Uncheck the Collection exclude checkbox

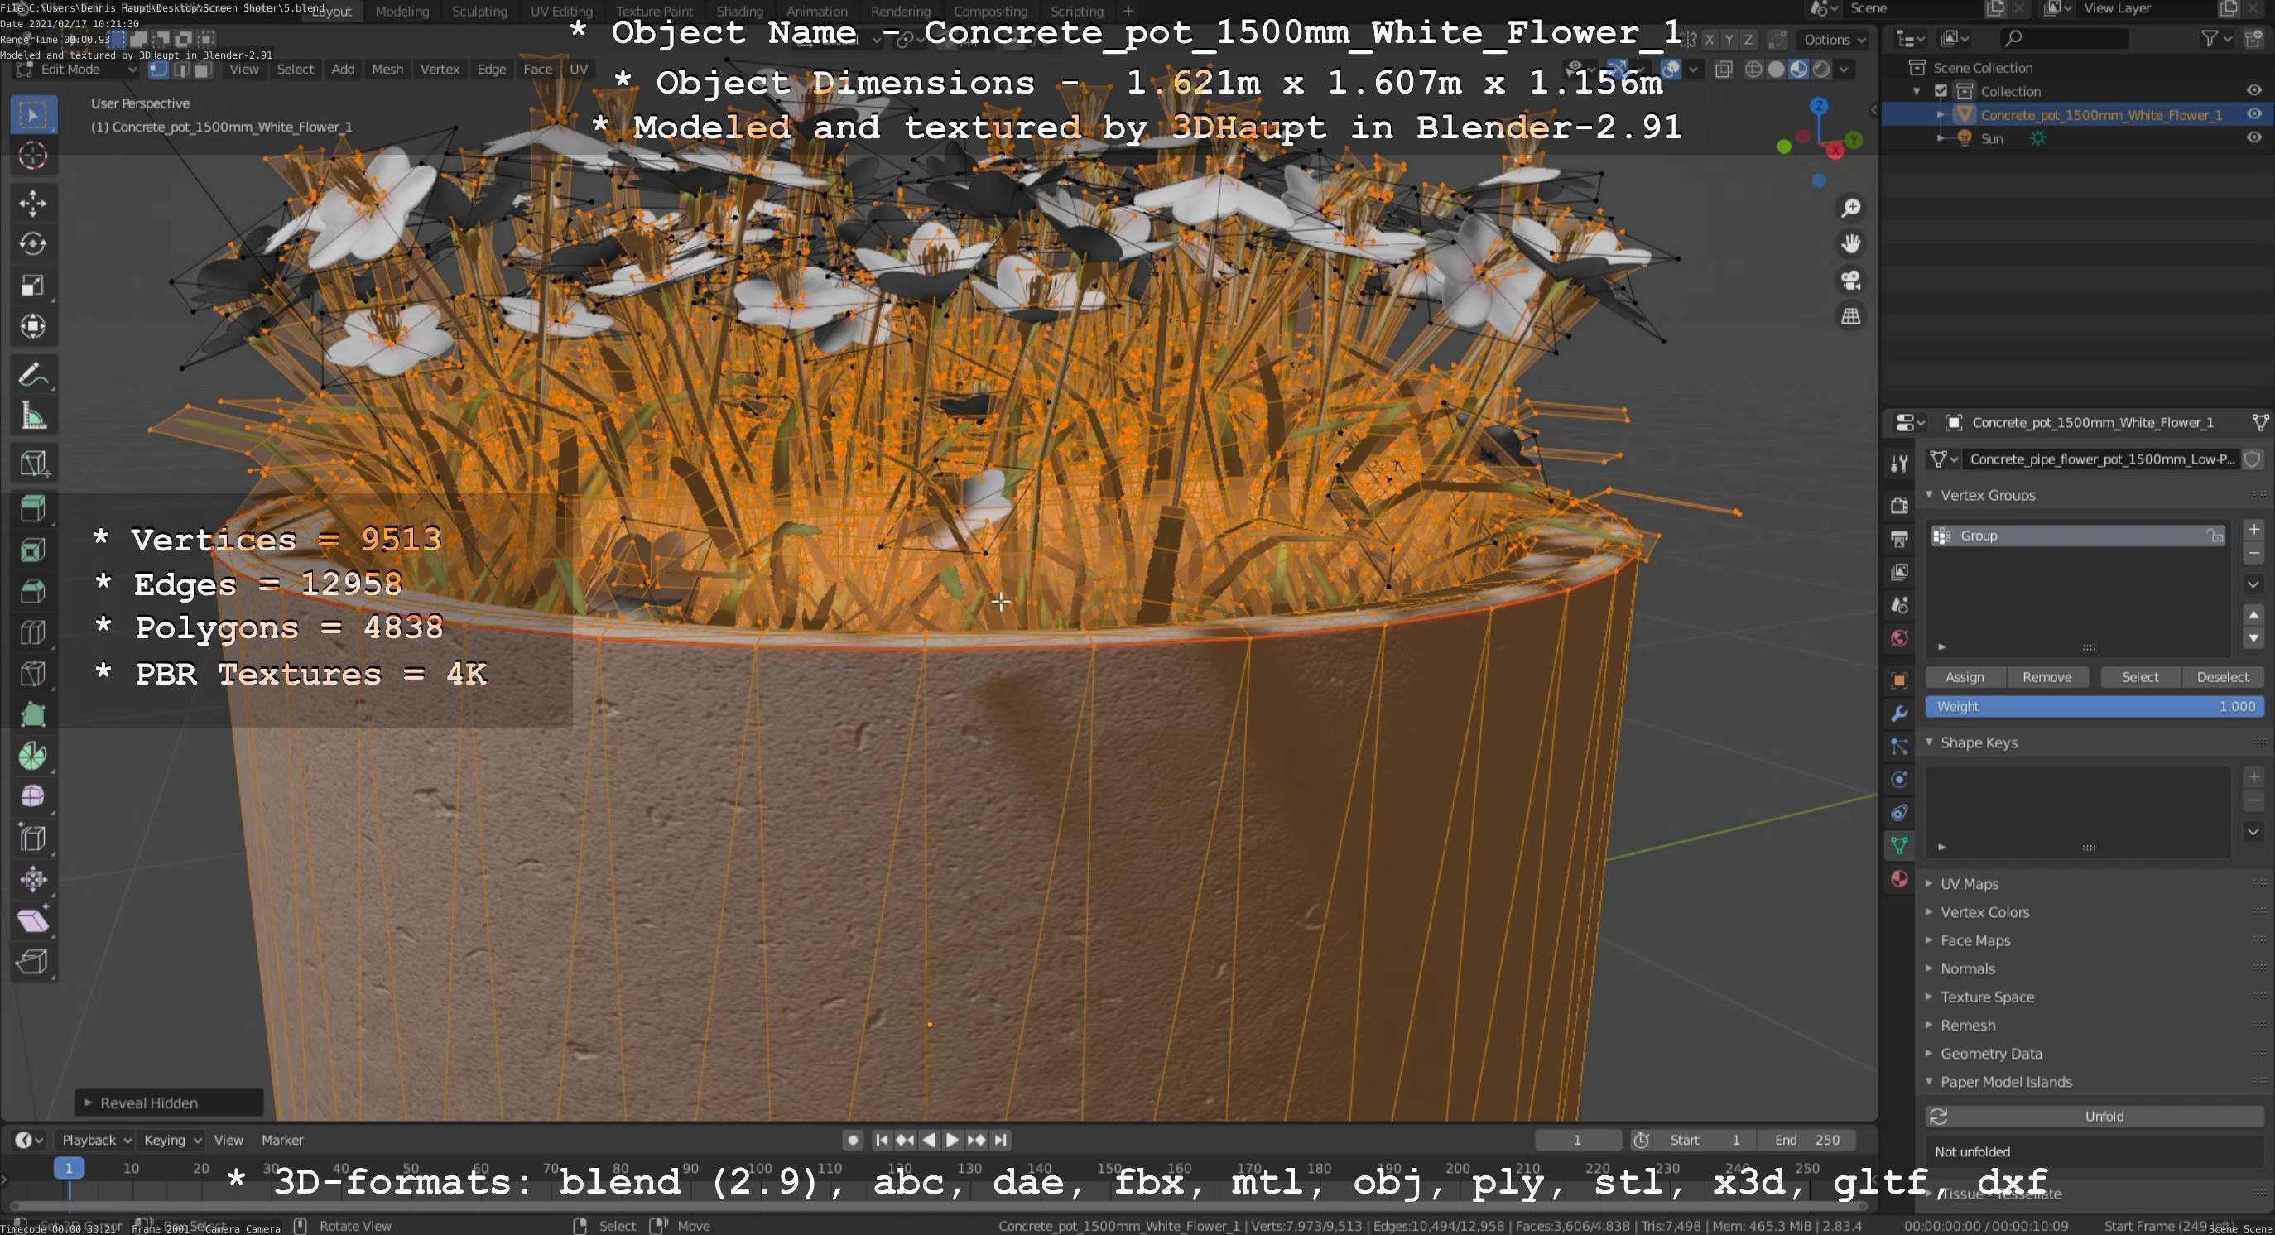(x=1941, y=91)
